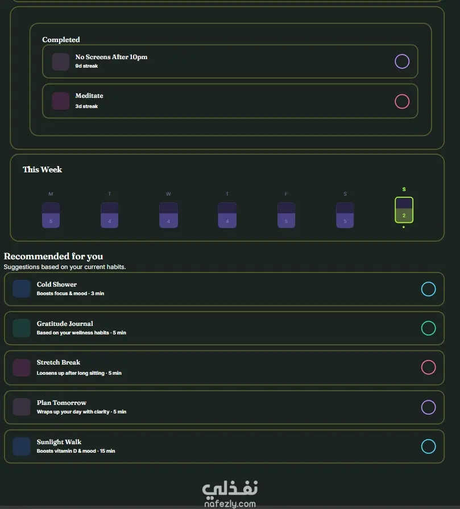Check the Plan Tomorrow circle

click(x=428, y=407)
